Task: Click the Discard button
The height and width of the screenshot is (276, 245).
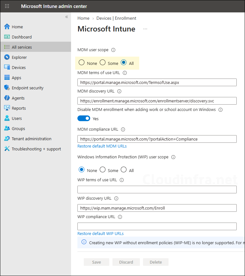Action: [x=126, y=262]
